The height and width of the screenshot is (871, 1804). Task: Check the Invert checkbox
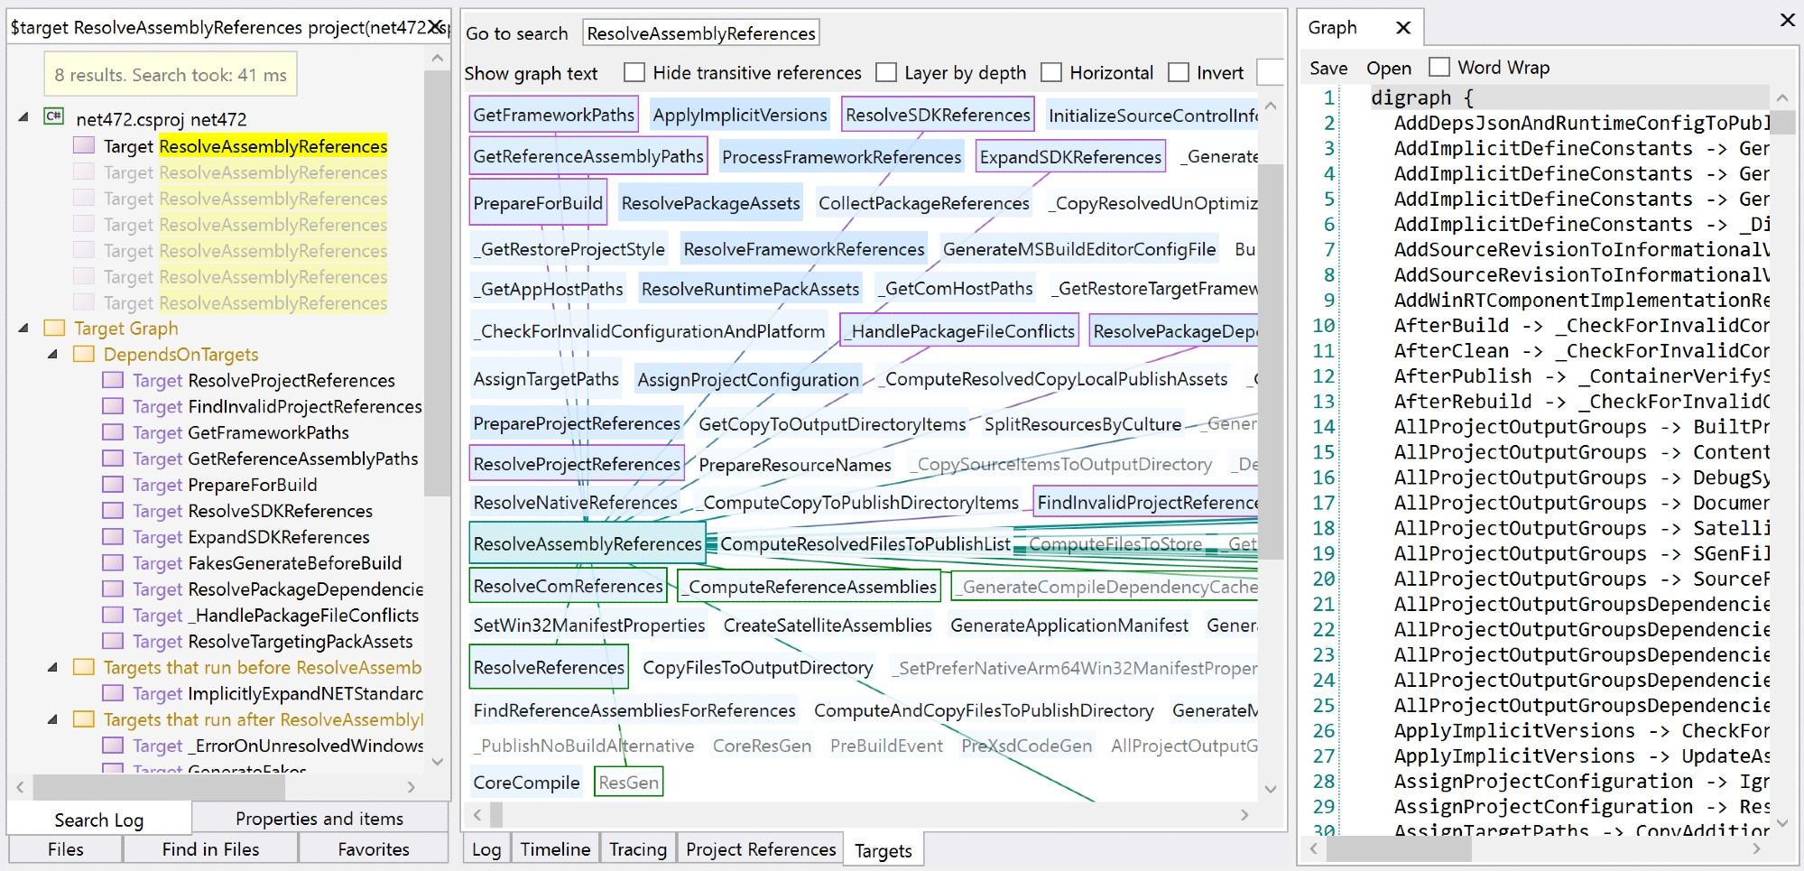(1179, 72)
